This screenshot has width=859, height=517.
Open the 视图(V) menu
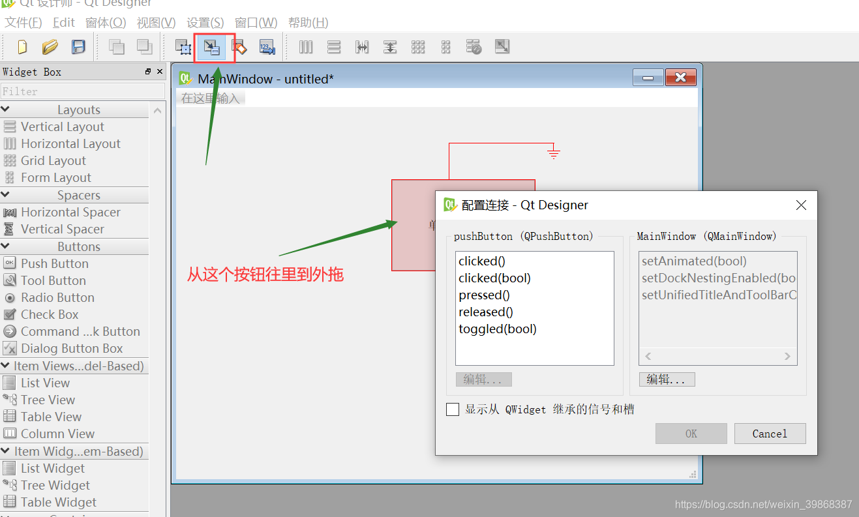pos(157,23)
